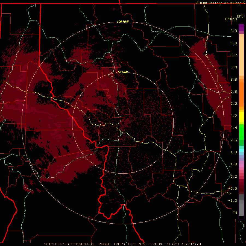
Task: Click the 8.2 legend value
Action: [x=234, y=55]
